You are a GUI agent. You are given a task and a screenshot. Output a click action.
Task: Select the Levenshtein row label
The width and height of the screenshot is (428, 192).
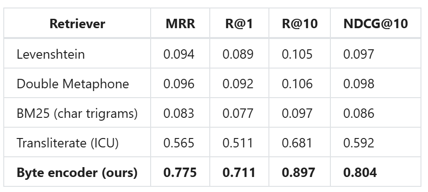click(x=51, y=54)
